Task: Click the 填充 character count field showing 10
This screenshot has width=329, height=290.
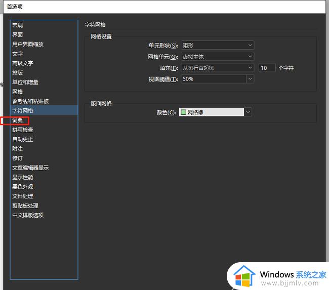Action: coord(267,68)
